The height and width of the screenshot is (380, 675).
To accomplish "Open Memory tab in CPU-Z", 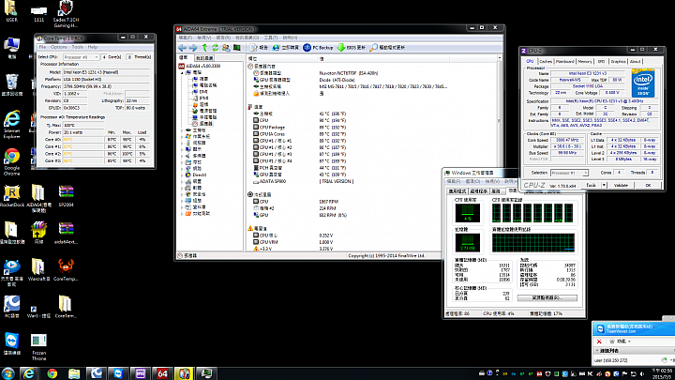I will [x=585, y=62].
